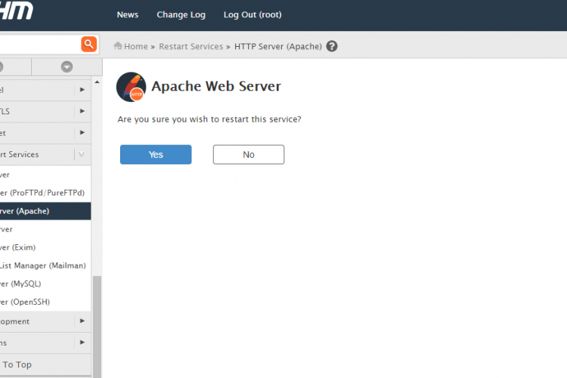Focus the sidebar search input field
Viewport: 567px width, 378px height.
(40, 44)
